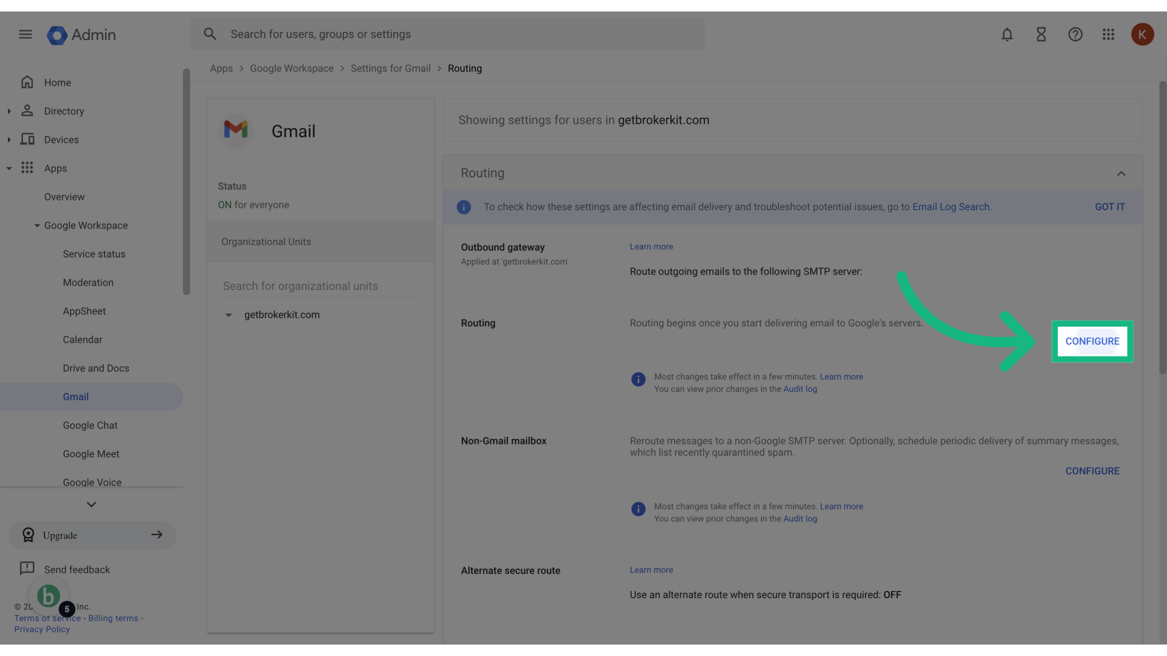
Task: Click the Directory person icon
Action: click(27, 111)
